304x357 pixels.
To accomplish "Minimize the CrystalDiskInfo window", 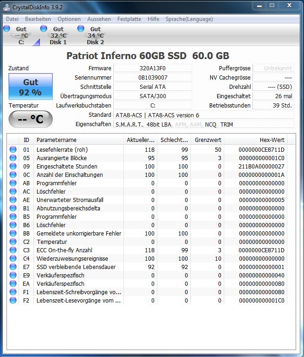I will click(x=259, y=6).
